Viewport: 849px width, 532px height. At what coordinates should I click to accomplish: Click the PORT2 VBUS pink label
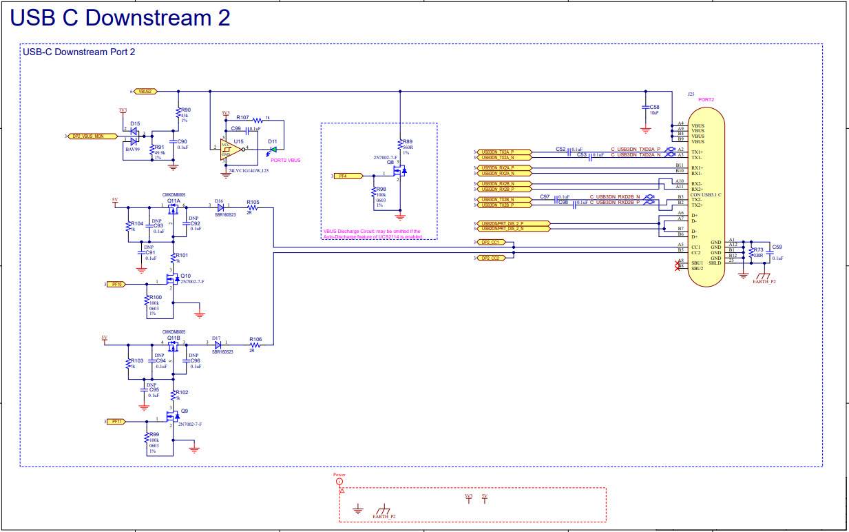click(x=286, y=160)
